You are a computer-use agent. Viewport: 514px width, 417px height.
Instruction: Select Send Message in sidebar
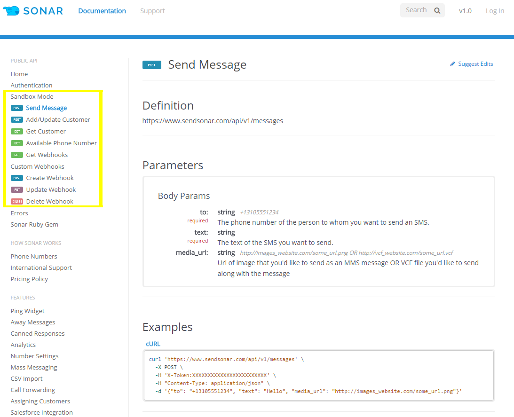(47, 108)
